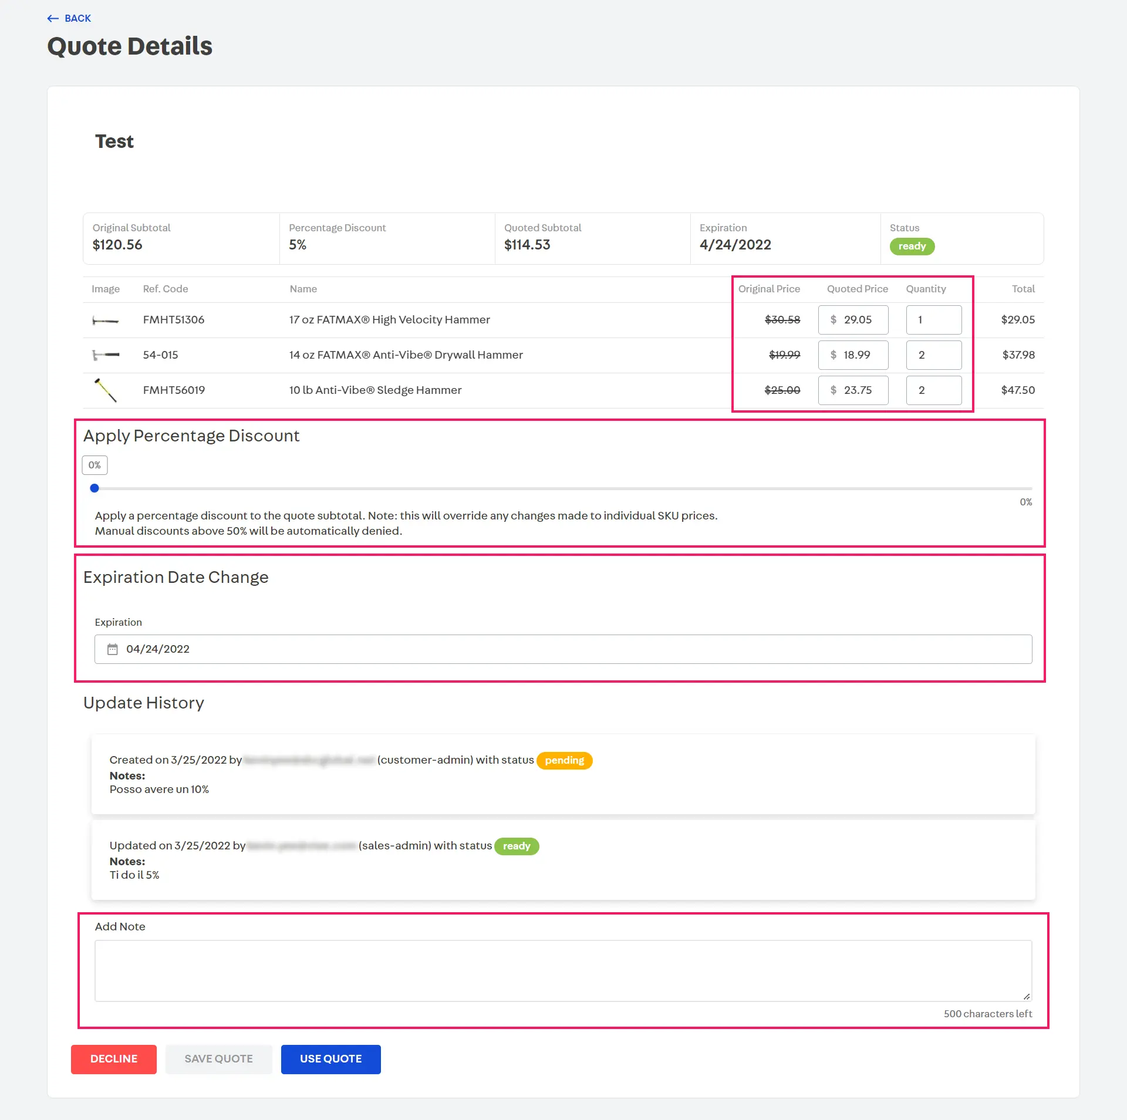The width and height of the screenshot is (1127, 1120).
Task: Click the Save Quote button
Action: [x=218, y=1059]
